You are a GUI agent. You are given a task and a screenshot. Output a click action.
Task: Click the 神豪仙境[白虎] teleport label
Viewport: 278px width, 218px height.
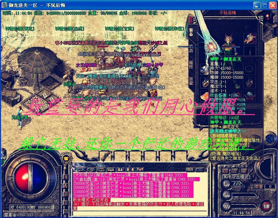click(x=70, y=28)
